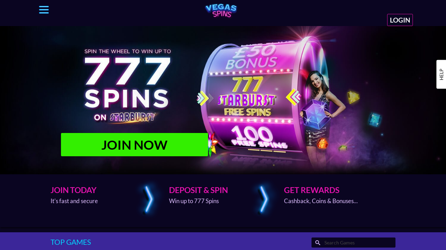
Task: Click the JOIN TODAY step
Action: (x=74, y=195)
